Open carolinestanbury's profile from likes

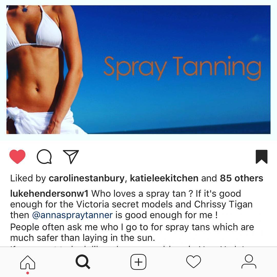pyautogui.click(x=87, y=178)
